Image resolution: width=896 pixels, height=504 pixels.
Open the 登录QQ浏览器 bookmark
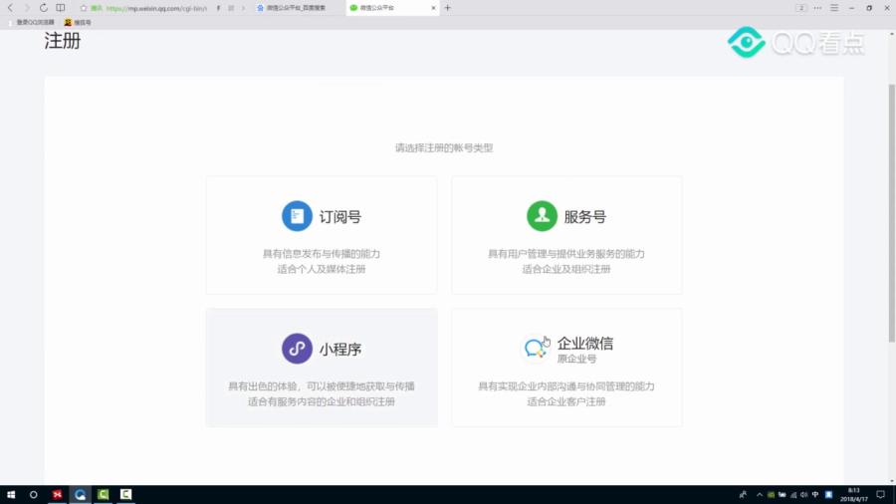tap(34, 21)
